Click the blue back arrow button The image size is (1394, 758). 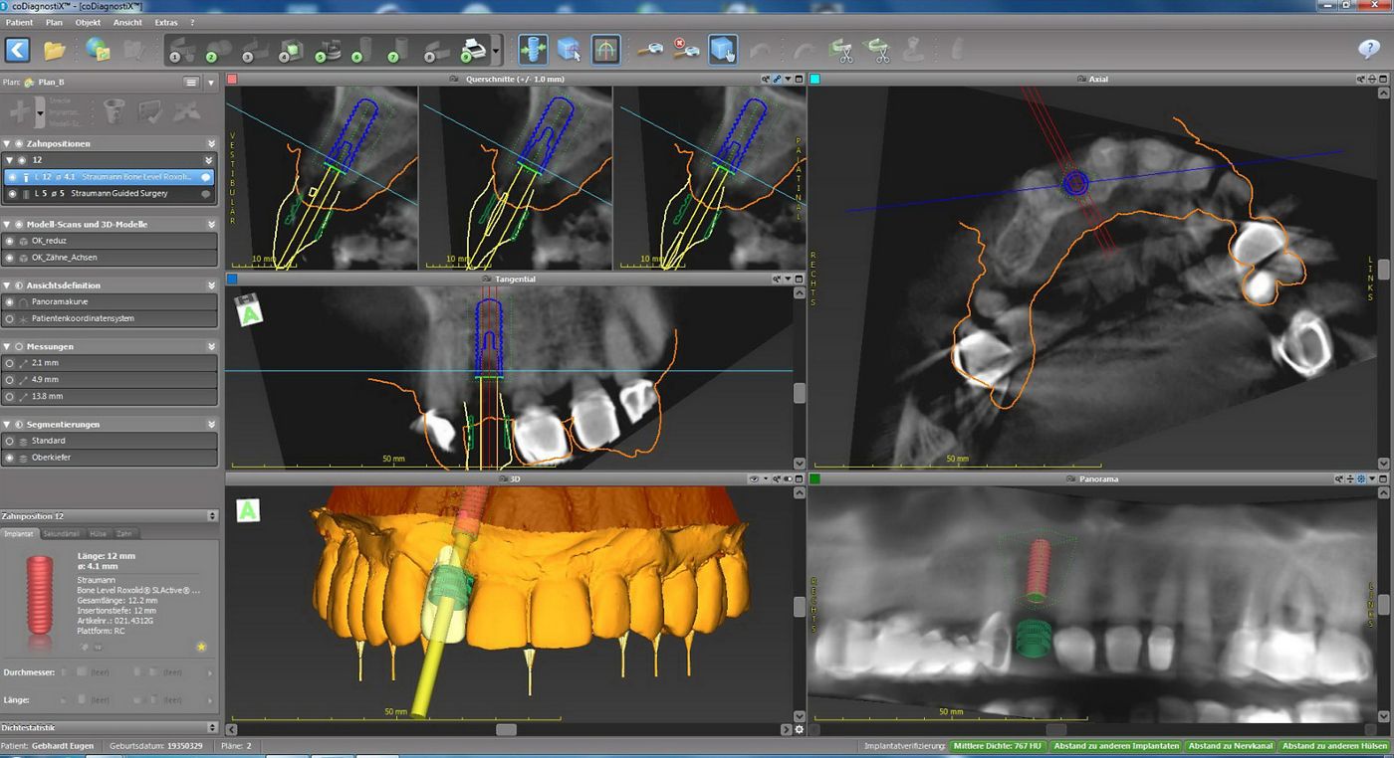18,49
